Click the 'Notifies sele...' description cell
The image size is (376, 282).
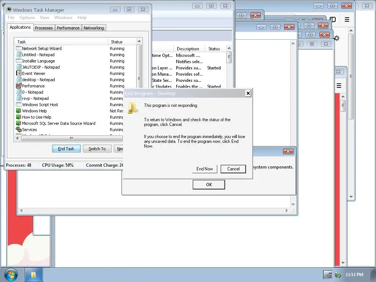[189, 62]
